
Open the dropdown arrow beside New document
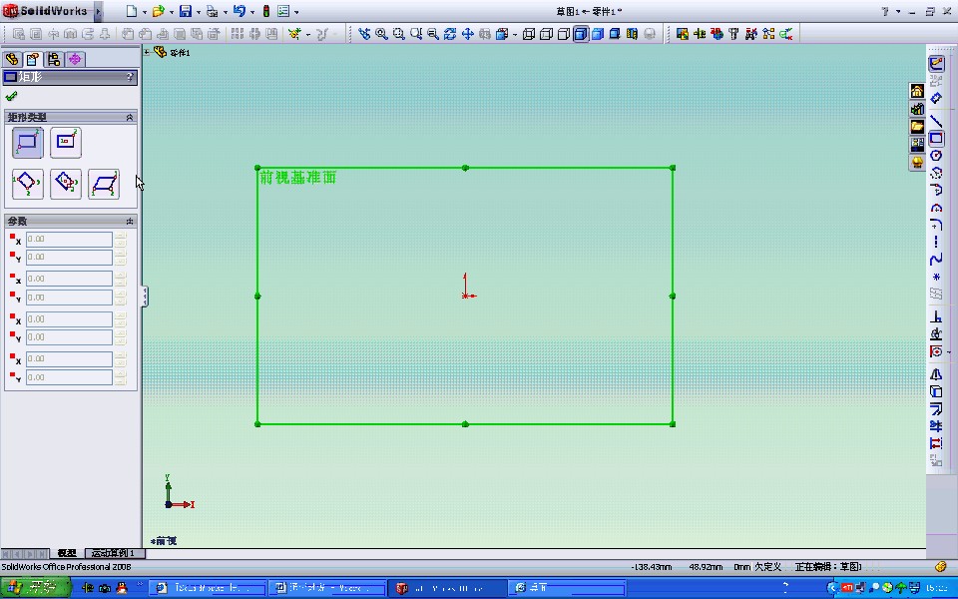(x=144, y=12)
